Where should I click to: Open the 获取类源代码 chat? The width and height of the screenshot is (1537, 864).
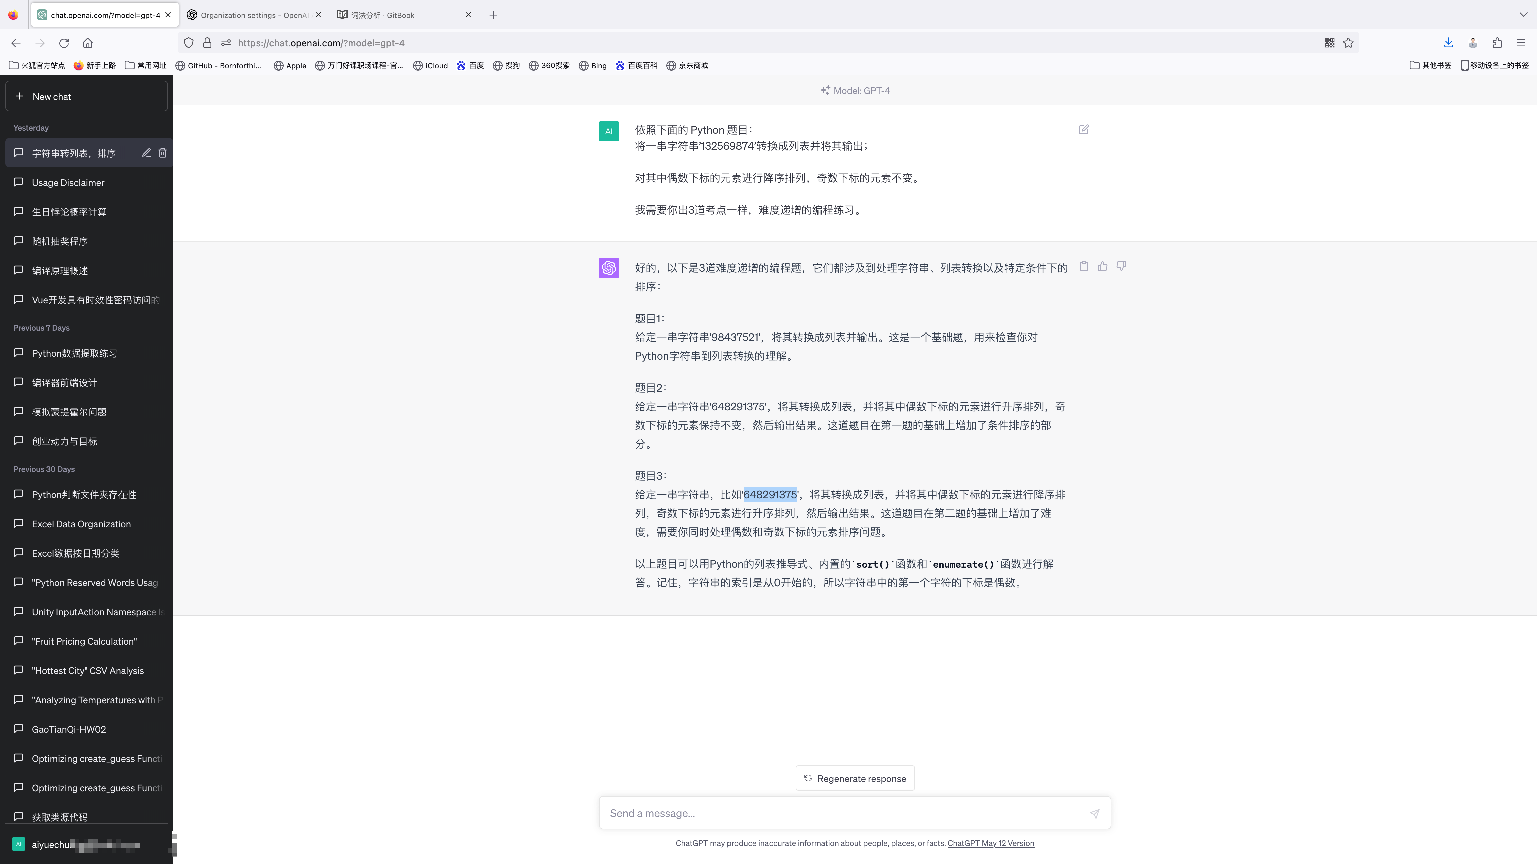(86, 816)
